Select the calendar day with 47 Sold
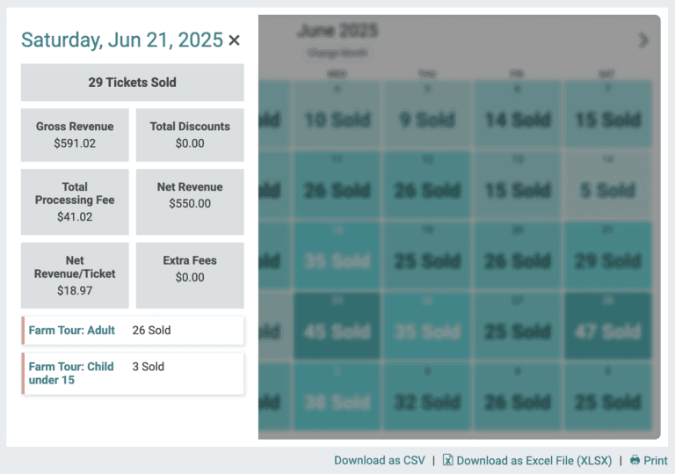Screen dimensions: 675x474 (x=607, y=326)
